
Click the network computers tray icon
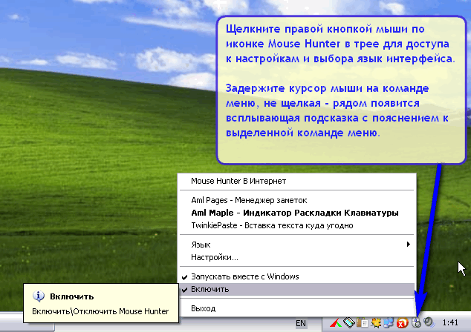pos(389,322)
